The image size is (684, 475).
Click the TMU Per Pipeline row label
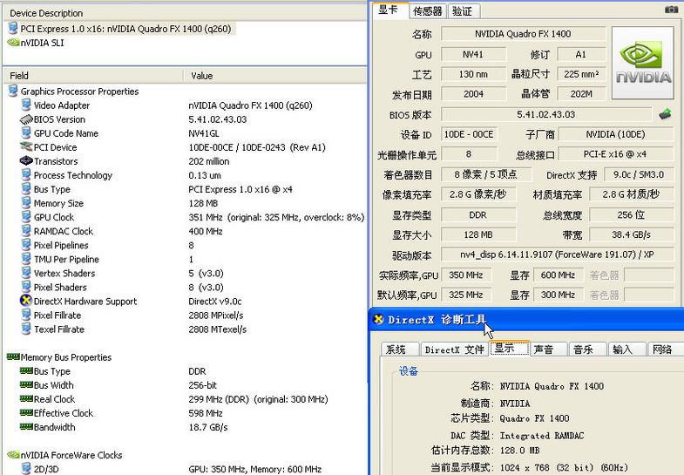point(66,259)
